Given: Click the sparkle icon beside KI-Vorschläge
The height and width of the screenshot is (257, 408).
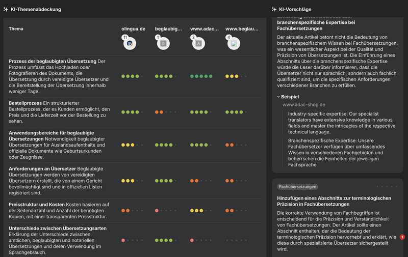Looking at the screenshot, I should pos(274,9).
